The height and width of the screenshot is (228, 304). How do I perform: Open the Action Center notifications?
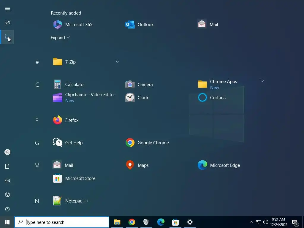295,222
